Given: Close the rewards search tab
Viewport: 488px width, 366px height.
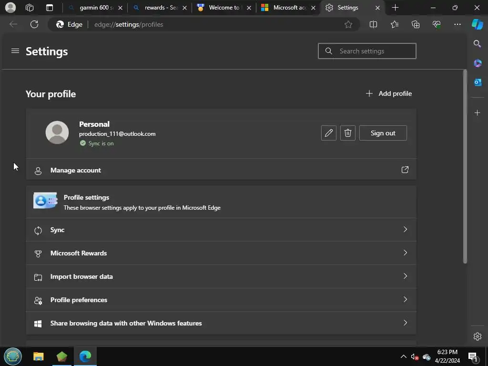Looking at the screenshot, I should 184,8.
